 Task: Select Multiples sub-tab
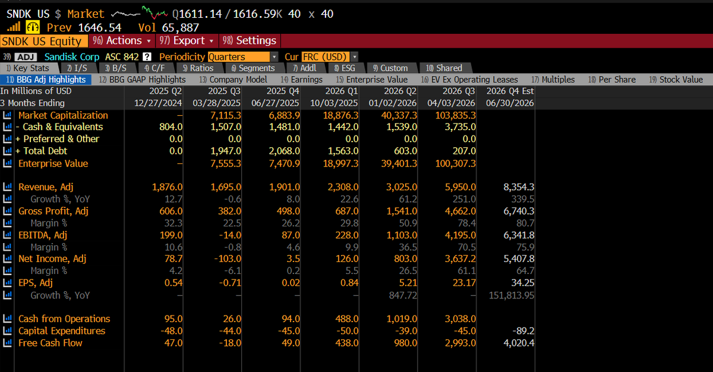point(553,80)
